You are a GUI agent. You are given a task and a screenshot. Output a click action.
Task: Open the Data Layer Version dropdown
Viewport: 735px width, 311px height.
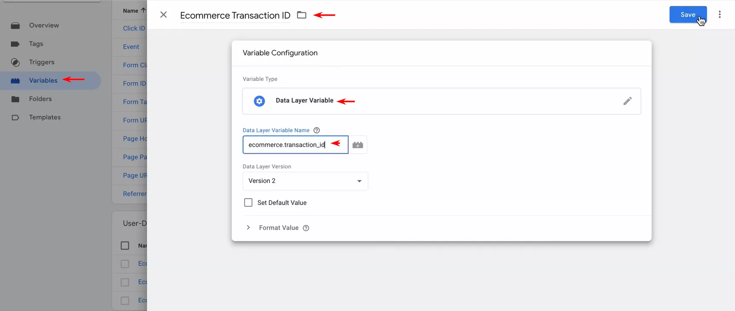305,181
